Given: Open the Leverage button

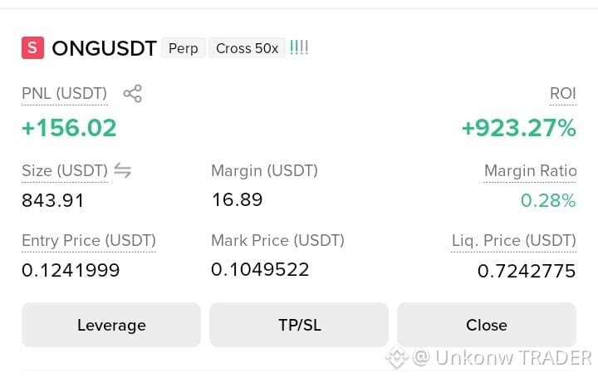Looking at the screenshot, I should [111, 325].
